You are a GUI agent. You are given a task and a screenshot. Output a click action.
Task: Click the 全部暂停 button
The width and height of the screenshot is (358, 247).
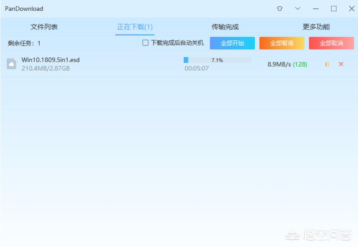coord(282,43)
